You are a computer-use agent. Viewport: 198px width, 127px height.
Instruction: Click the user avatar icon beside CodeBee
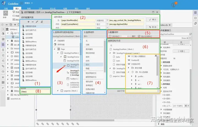[x=21, y=3]
